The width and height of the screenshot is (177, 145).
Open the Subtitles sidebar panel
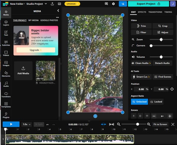(6, 43)
